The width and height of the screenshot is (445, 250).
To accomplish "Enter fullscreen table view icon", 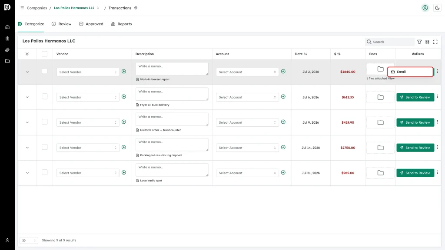I will (435, 42).
